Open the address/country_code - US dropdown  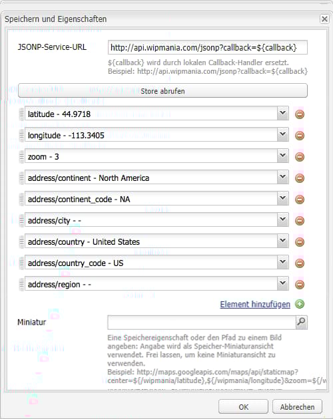click(282, 263)
